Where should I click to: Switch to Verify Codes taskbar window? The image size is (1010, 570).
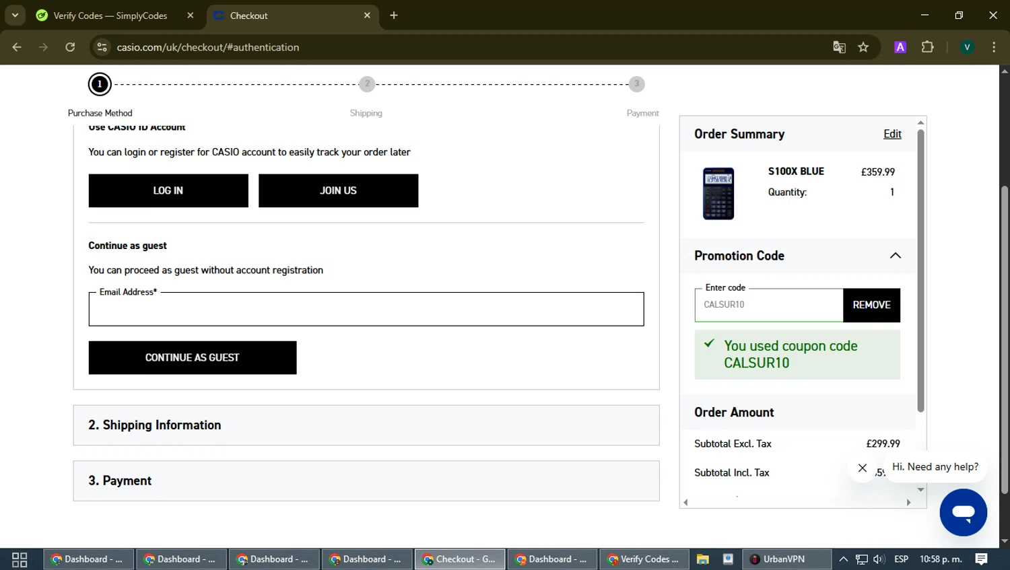pos(645,559)
